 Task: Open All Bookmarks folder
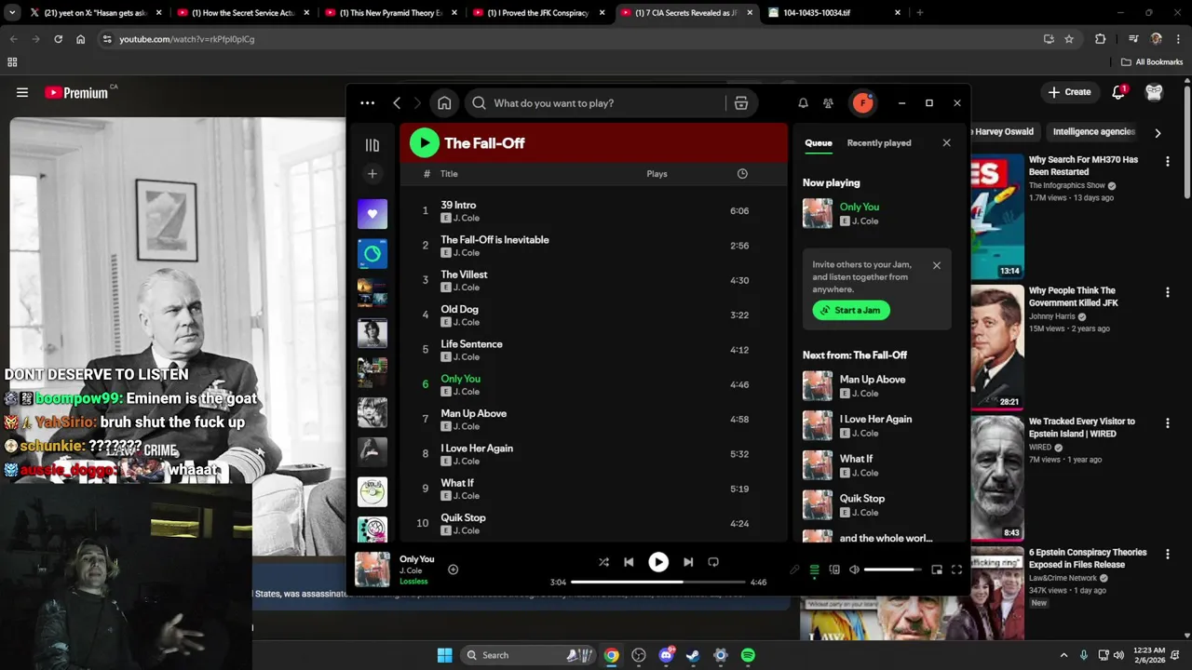point(1152,62)
